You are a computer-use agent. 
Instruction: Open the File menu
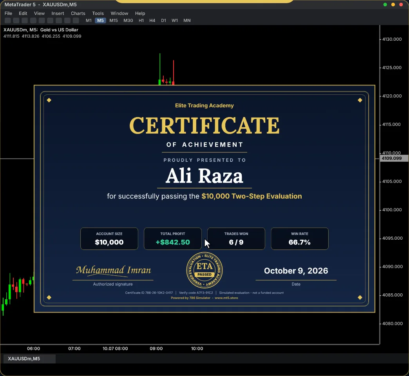click(x=8, y=13)
